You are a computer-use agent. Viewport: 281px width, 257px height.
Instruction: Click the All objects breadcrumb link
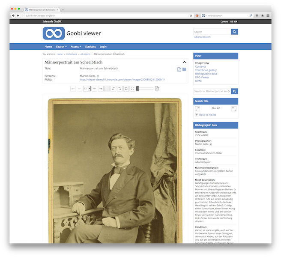(85, 54)
